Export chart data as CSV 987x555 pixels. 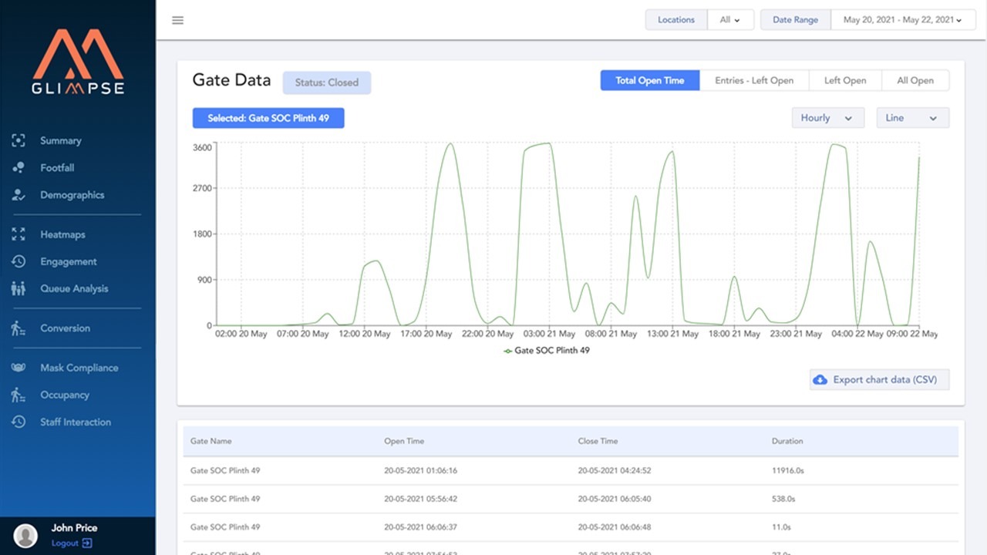click(878, 379)
